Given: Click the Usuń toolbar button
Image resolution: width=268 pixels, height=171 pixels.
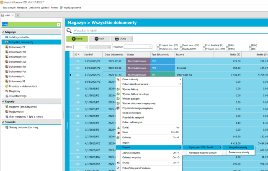Looking at the screenshot, I should (x=100, y=39).
